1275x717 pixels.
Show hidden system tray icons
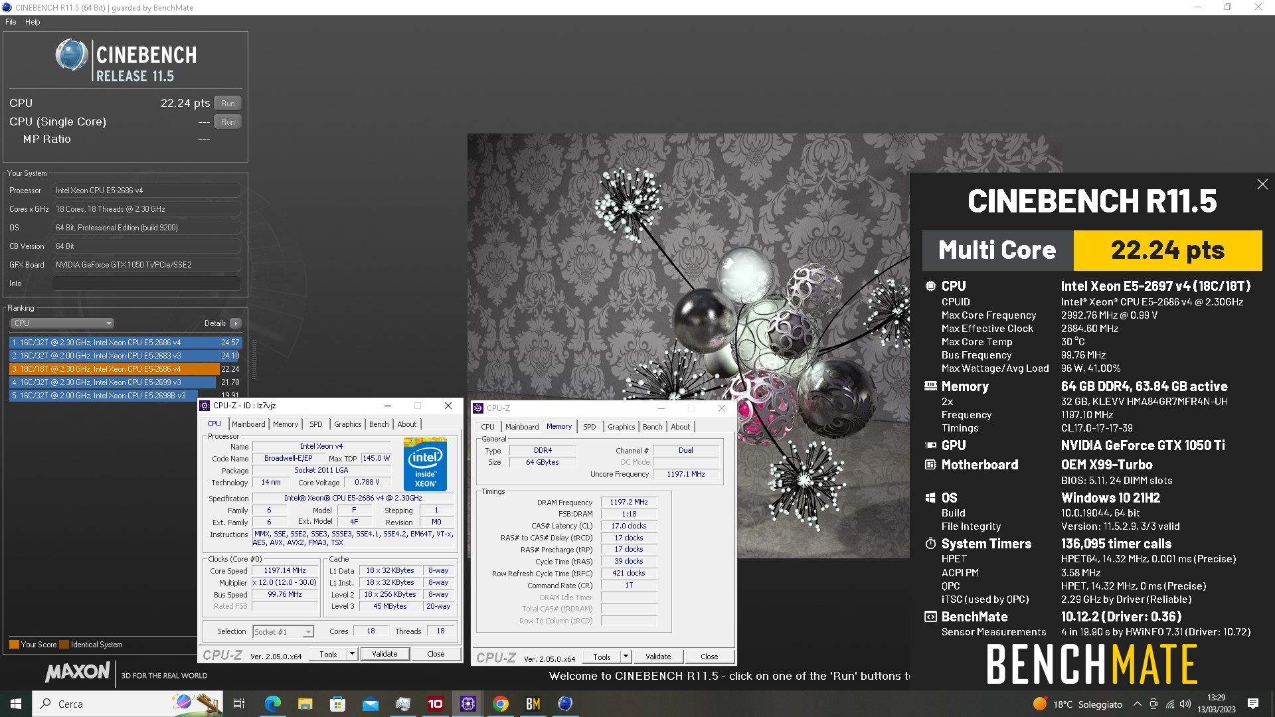1137,704
